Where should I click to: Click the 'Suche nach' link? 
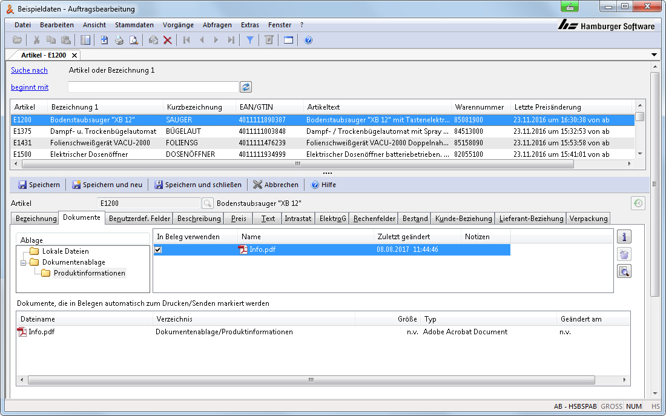[x=29, y=70]
